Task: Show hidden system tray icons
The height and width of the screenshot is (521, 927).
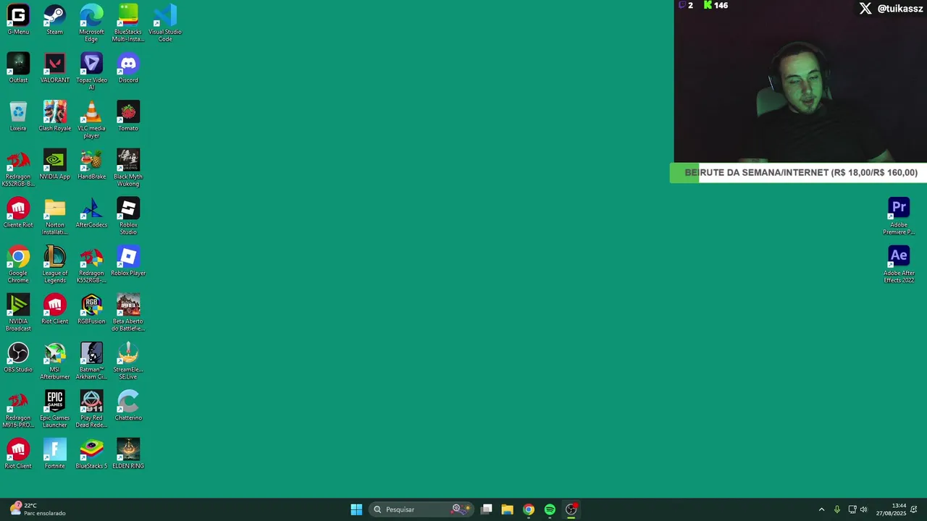Action: click(821, 509)
